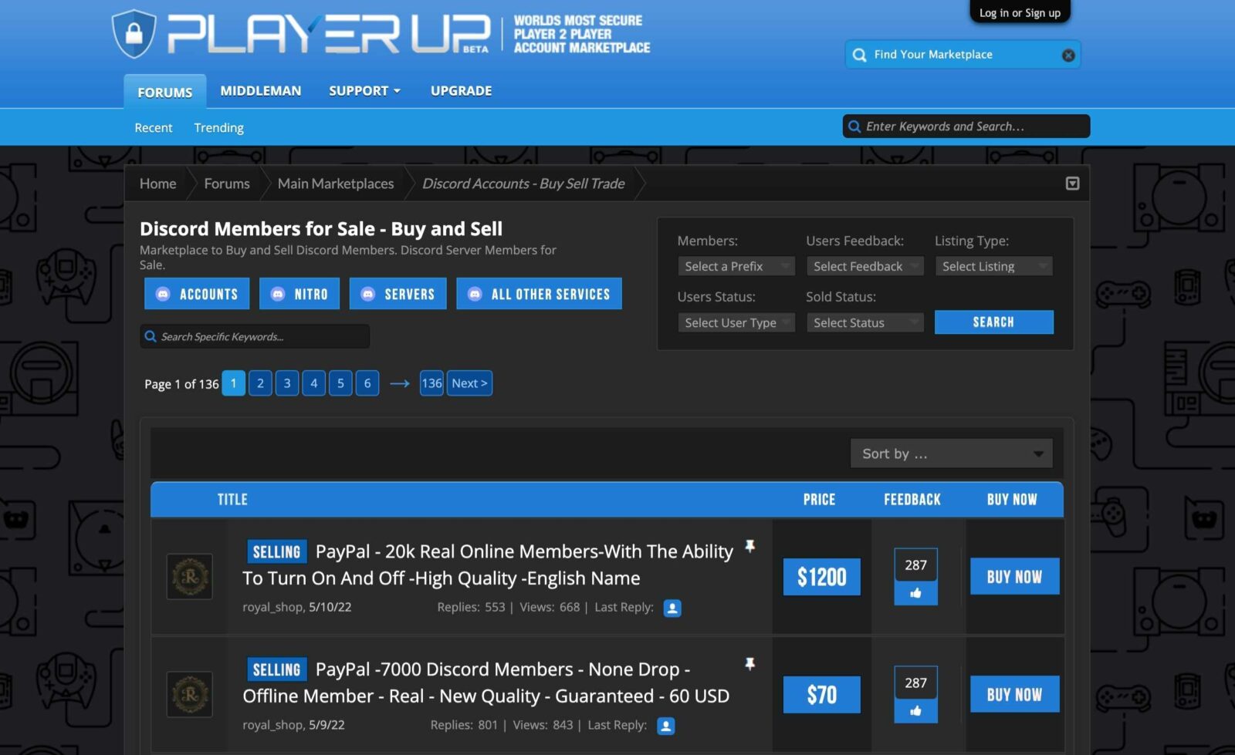Click the marketplace search magnifier icon

tap(859, 55)
